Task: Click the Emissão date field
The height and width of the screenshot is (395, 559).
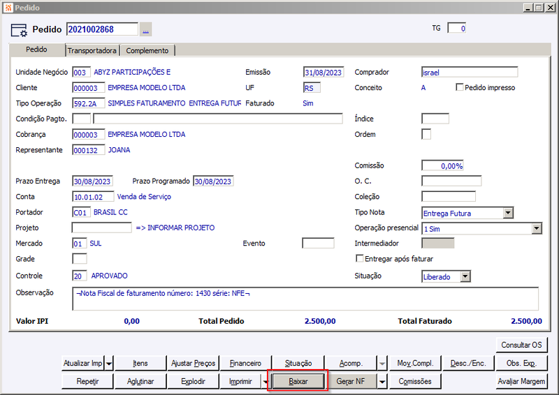Action: [x=324, y=73]
